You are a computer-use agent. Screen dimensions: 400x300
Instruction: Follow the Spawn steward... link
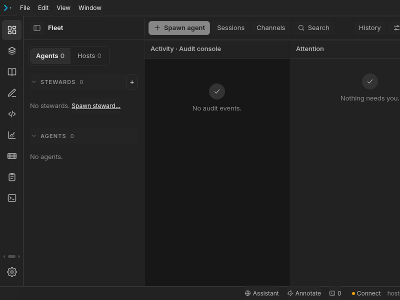click(96, 106)
